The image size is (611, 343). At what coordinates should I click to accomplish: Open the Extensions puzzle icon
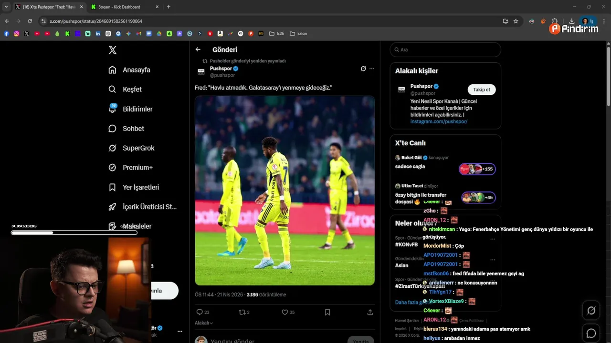click(555, 21)
